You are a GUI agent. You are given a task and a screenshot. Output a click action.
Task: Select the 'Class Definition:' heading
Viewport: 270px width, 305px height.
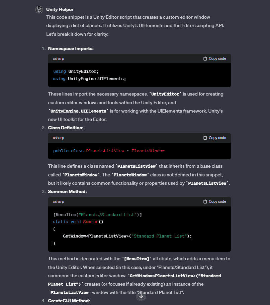(66, 128)
